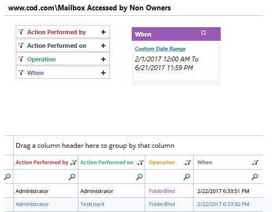Expand Action Performed by filter with plus

click(103, 32)
